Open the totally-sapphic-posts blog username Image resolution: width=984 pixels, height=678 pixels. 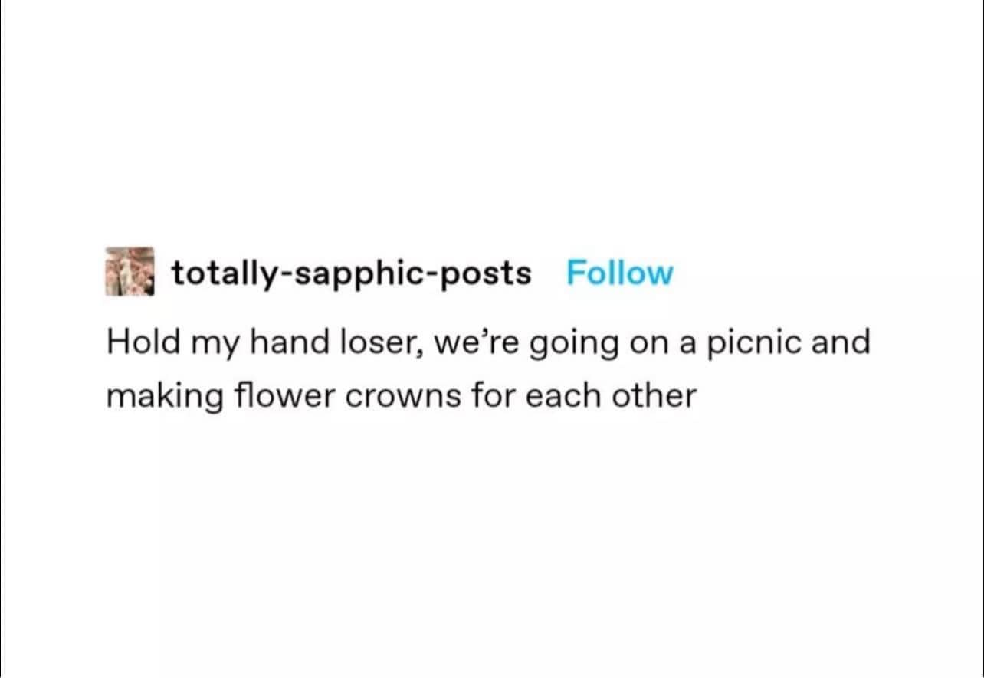tap(351, 273)
